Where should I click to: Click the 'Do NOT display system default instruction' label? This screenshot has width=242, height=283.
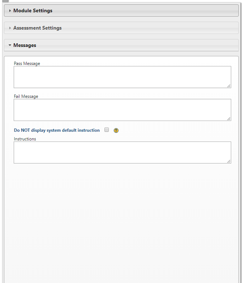point(57,130)
